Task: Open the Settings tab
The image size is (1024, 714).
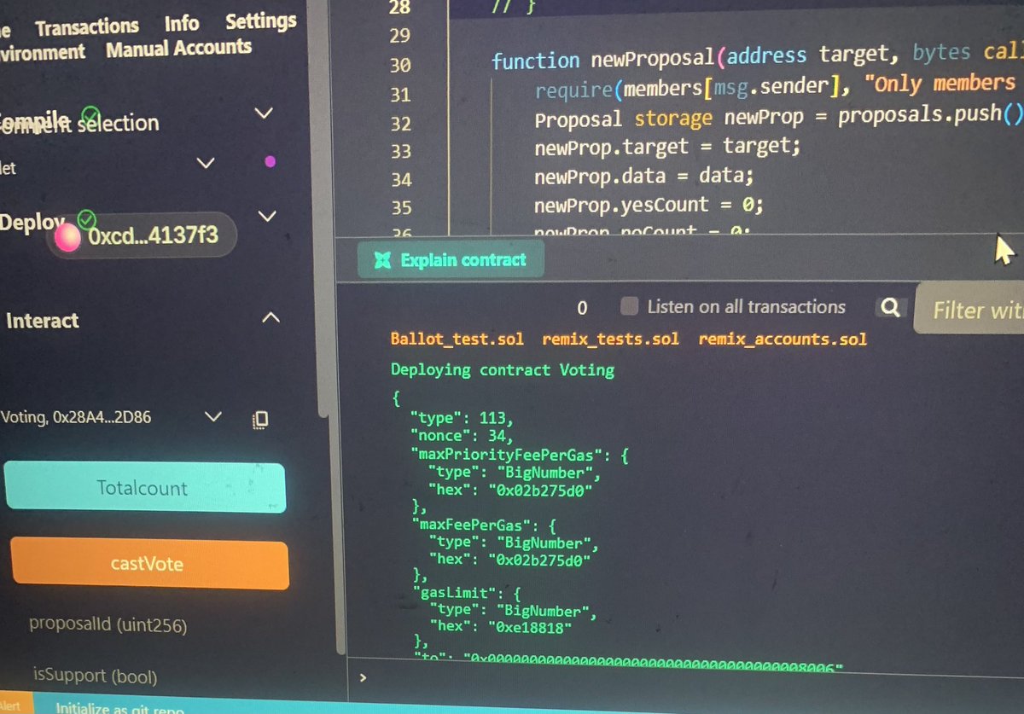Action: pos(260,20)
